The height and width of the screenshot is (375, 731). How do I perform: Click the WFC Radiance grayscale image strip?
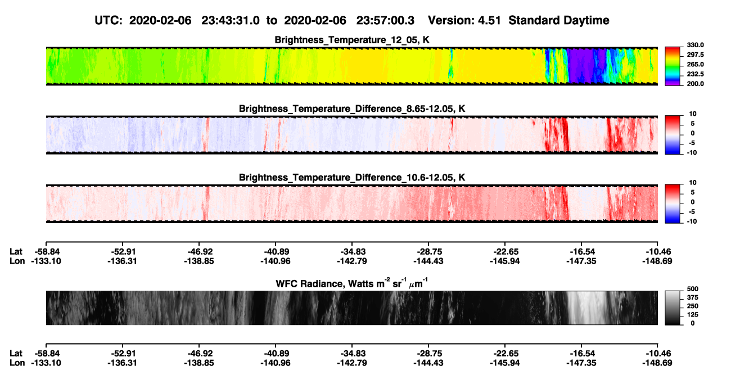coord(351,308)
